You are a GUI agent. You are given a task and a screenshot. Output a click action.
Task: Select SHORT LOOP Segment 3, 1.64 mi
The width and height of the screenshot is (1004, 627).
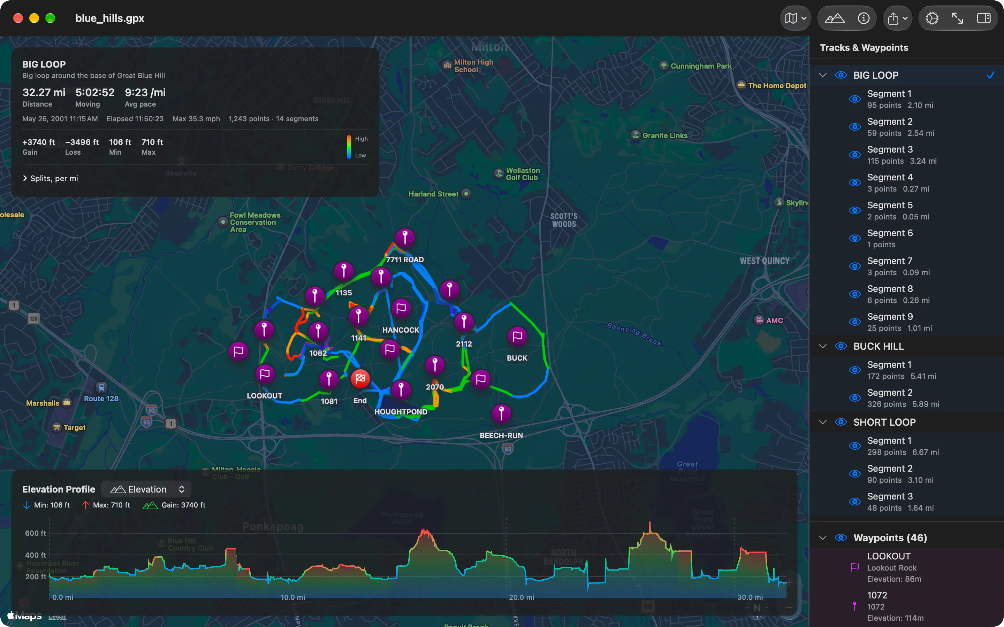906,502
